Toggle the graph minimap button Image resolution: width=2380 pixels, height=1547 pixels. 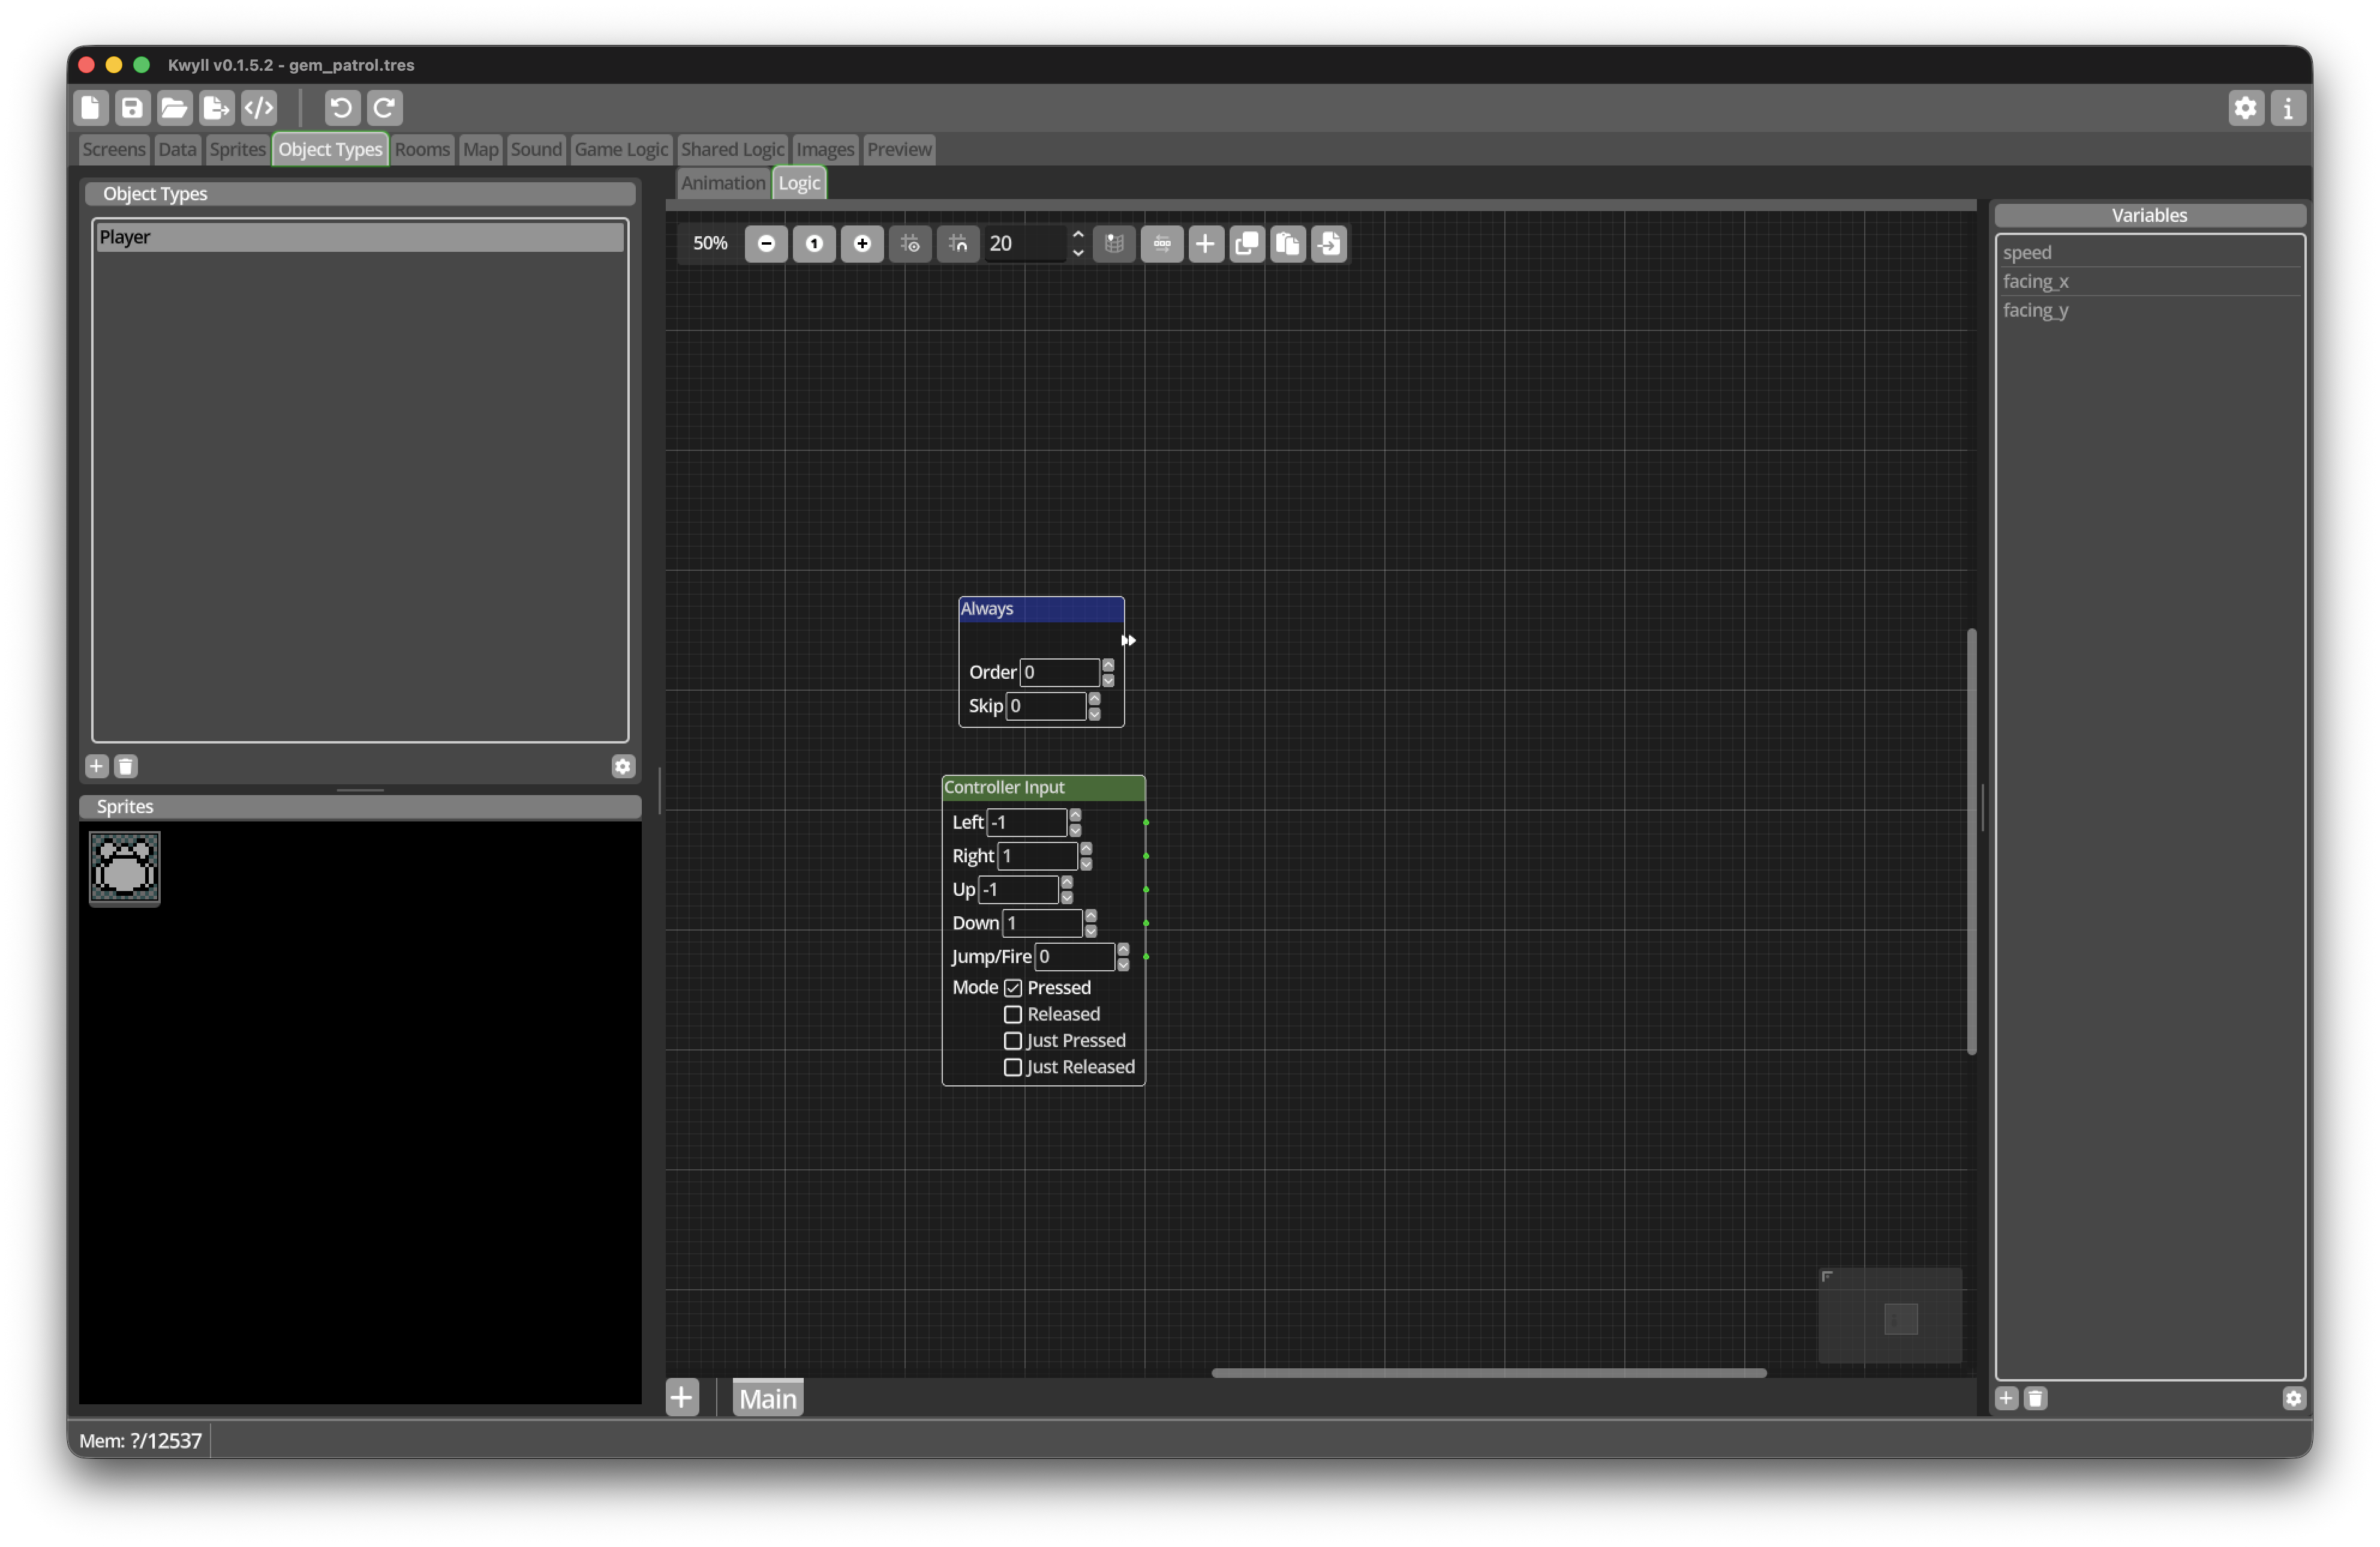tap(1114, 243)
